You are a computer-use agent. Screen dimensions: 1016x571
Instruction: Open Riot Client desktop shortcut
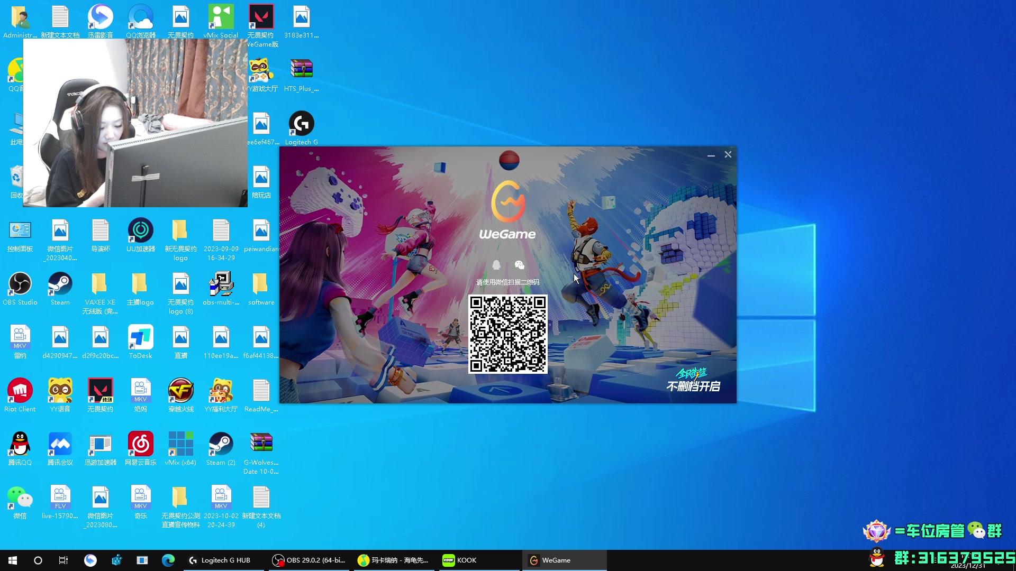pos(20,395)
